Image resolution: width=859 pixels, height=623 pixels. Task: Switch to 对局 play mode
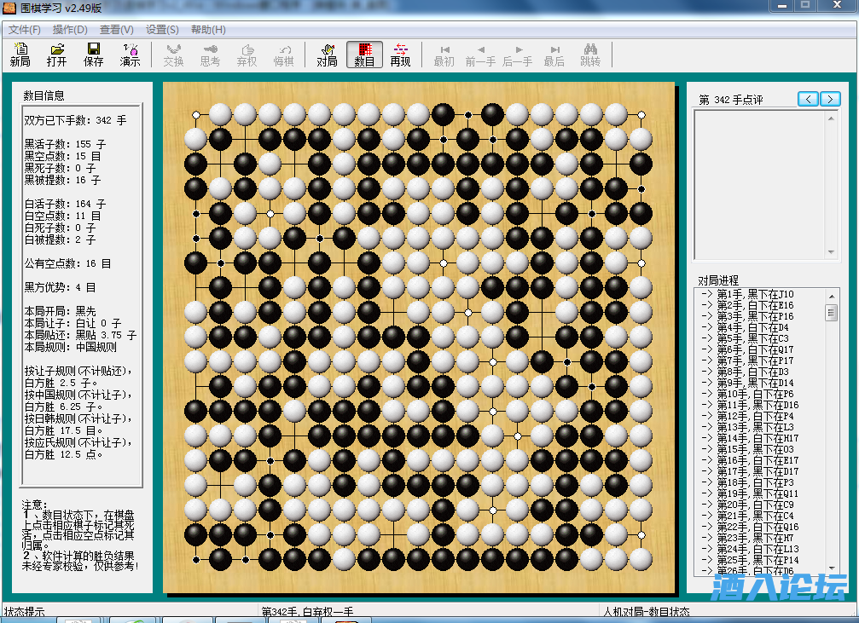(x=327, y=55)
